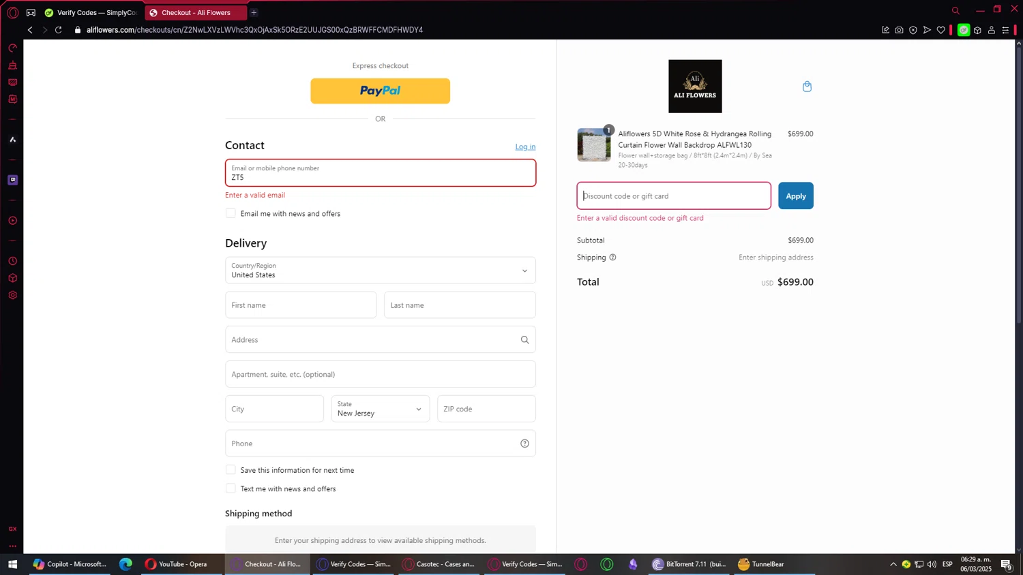This screenshot has width=1023, height=575.
Task: Show hidden system tray icons chevron
Action: (893, 564)
